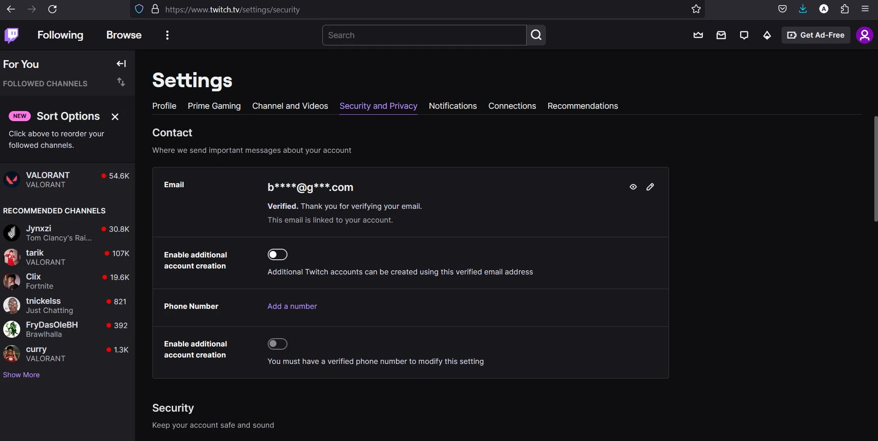
Task: Click into the Twitch search field
Action: 424,35
